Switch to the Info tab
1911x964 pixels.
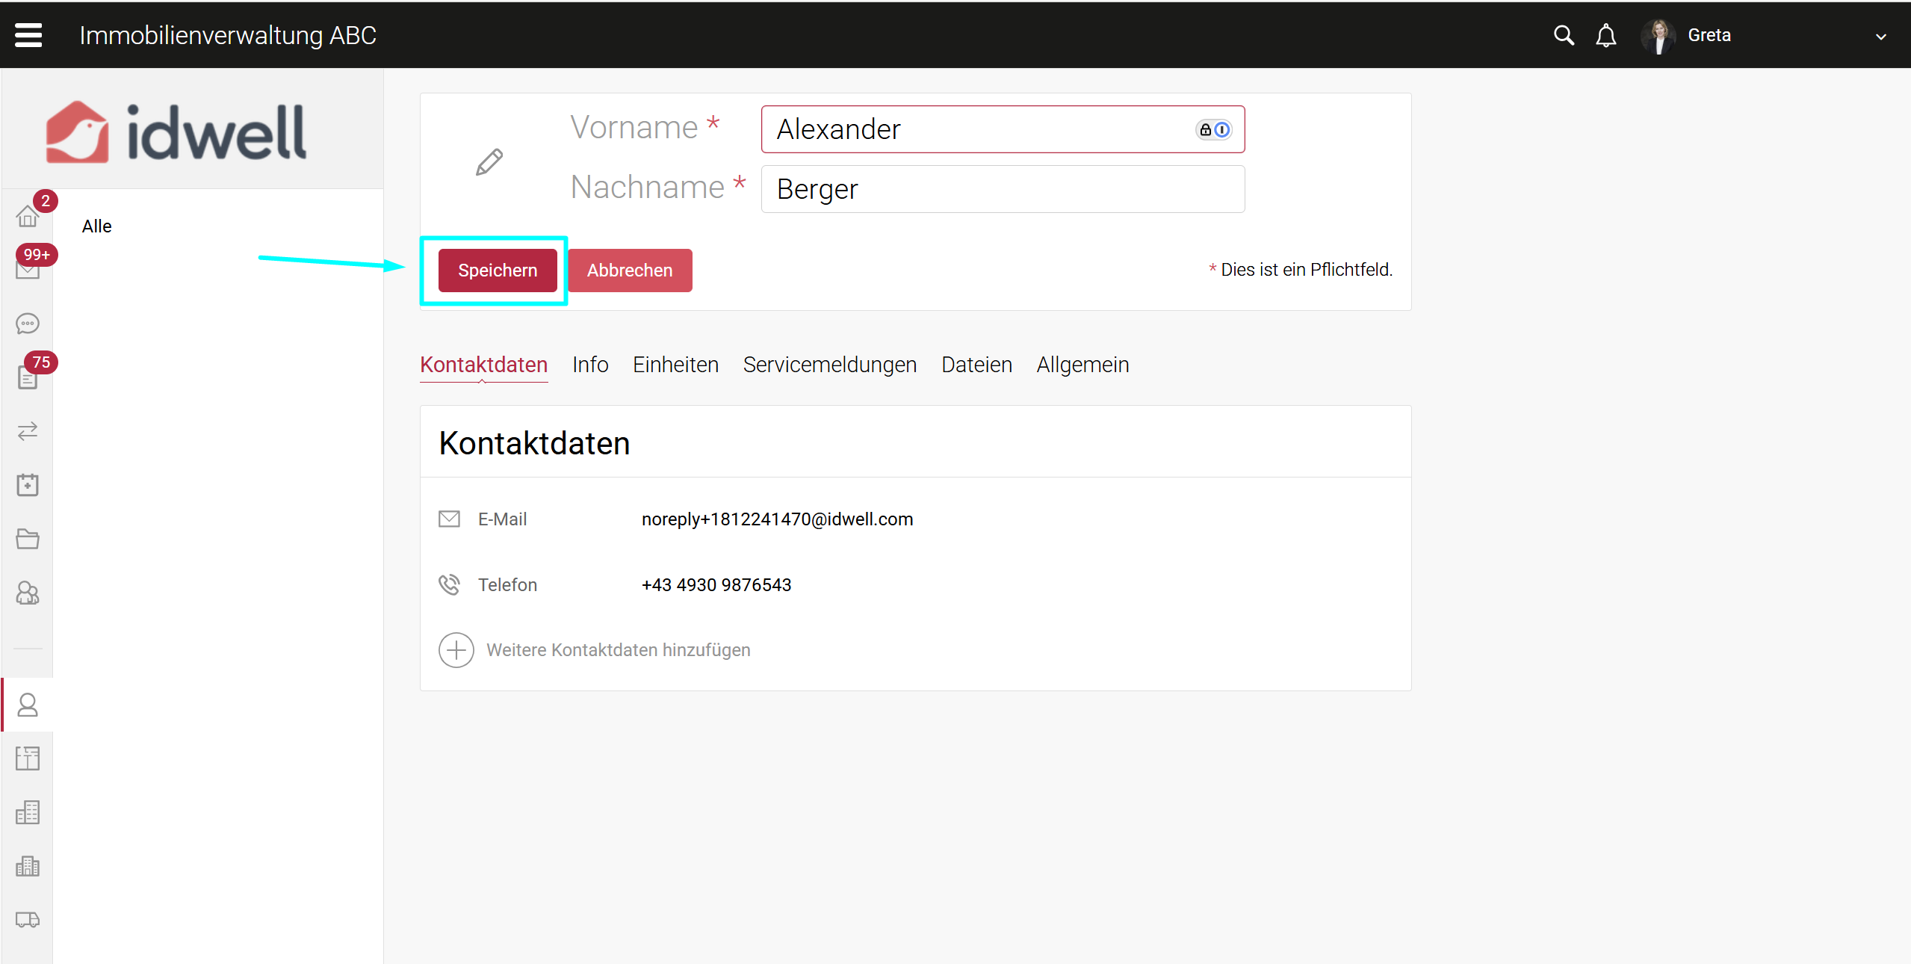(x=590, y=365)
